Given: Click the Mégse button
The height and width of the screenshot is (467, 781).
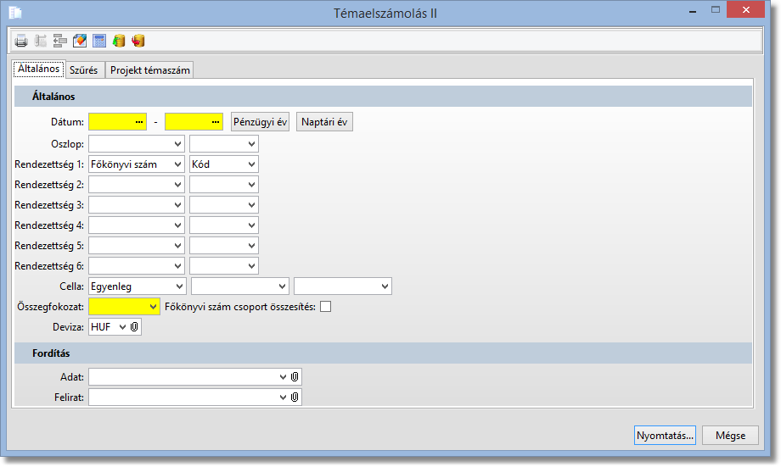Looking at the screenshot, I should coord(730,436).
